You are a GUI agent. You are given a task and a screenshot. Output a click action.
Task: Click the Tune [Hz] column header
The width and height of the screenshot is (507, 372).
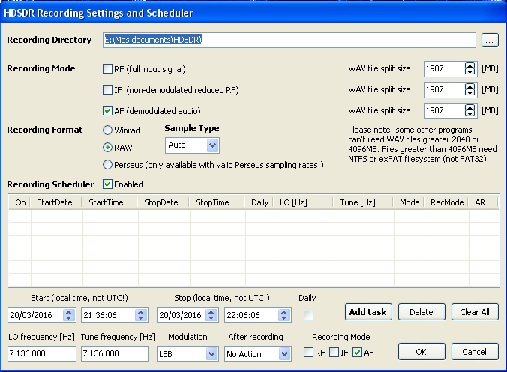point(364,202)
